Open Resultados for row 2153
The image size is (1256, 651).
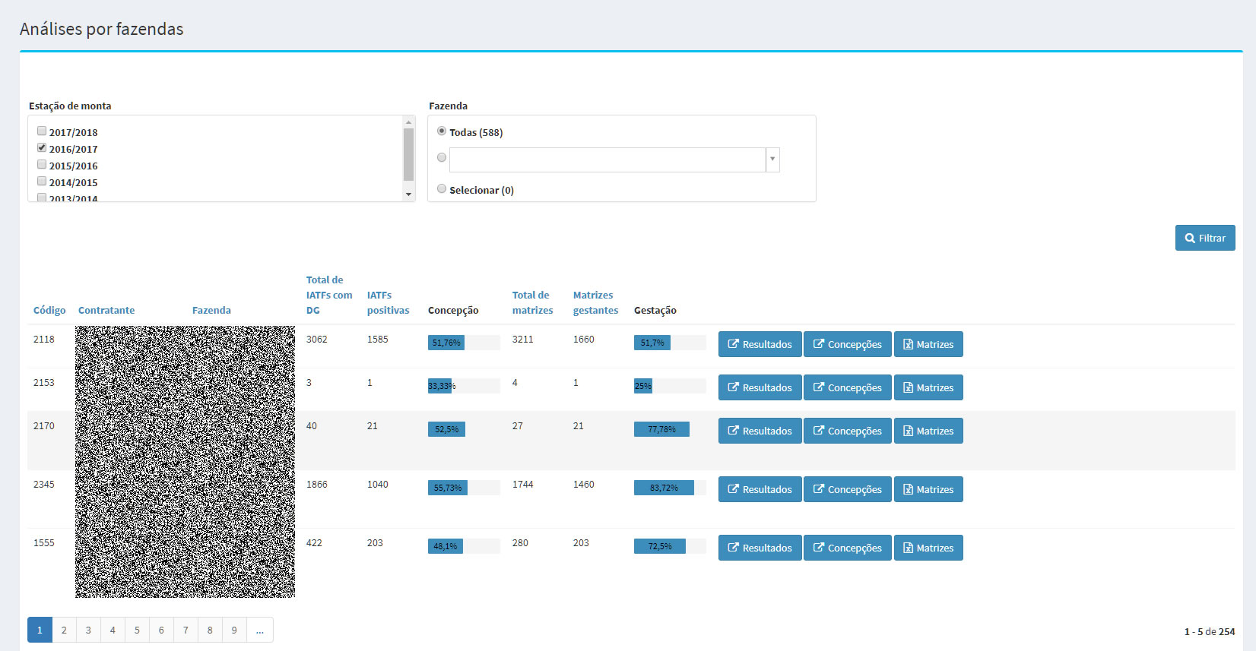pyautogui.click(x=760, y=387)
